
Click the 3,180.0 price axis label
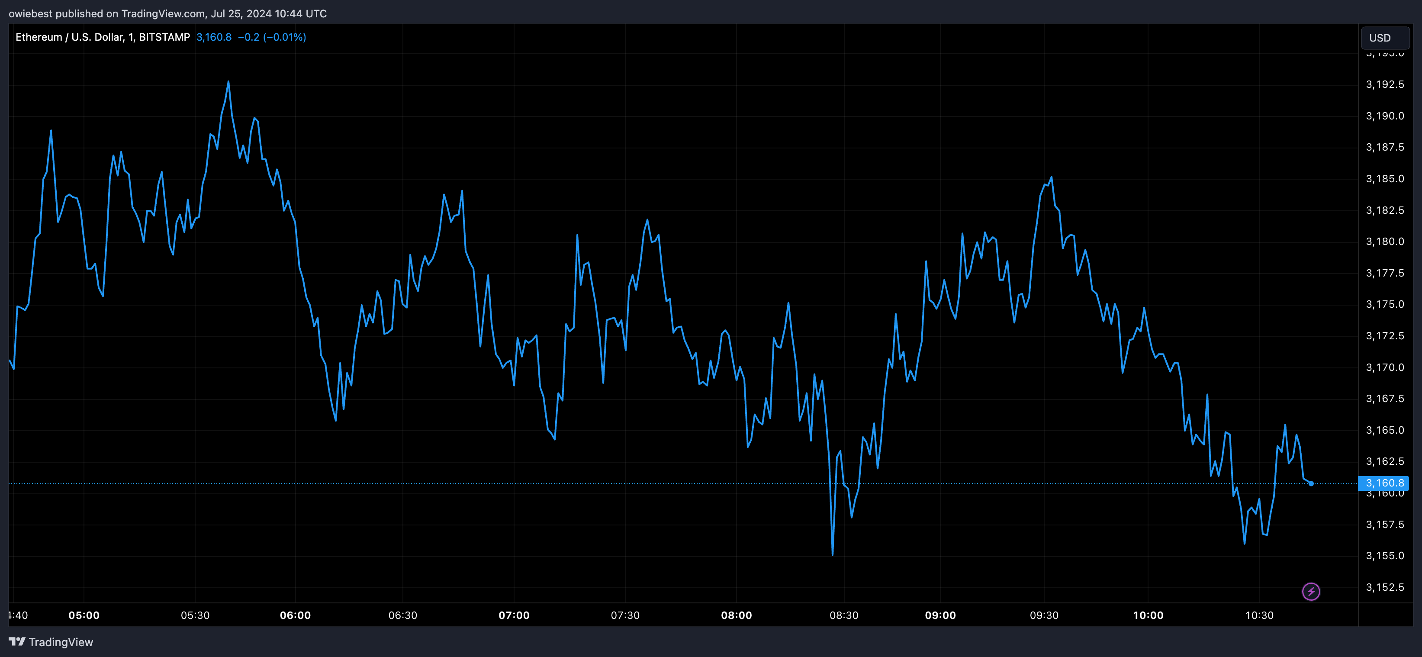click(1384, 242)
